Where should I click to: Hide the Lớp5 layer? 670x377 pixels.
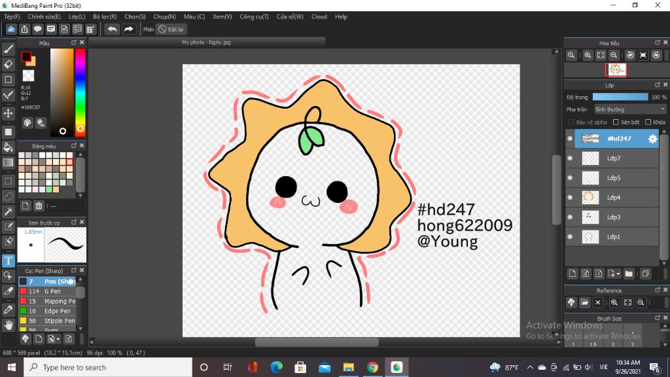coord(570,178)
